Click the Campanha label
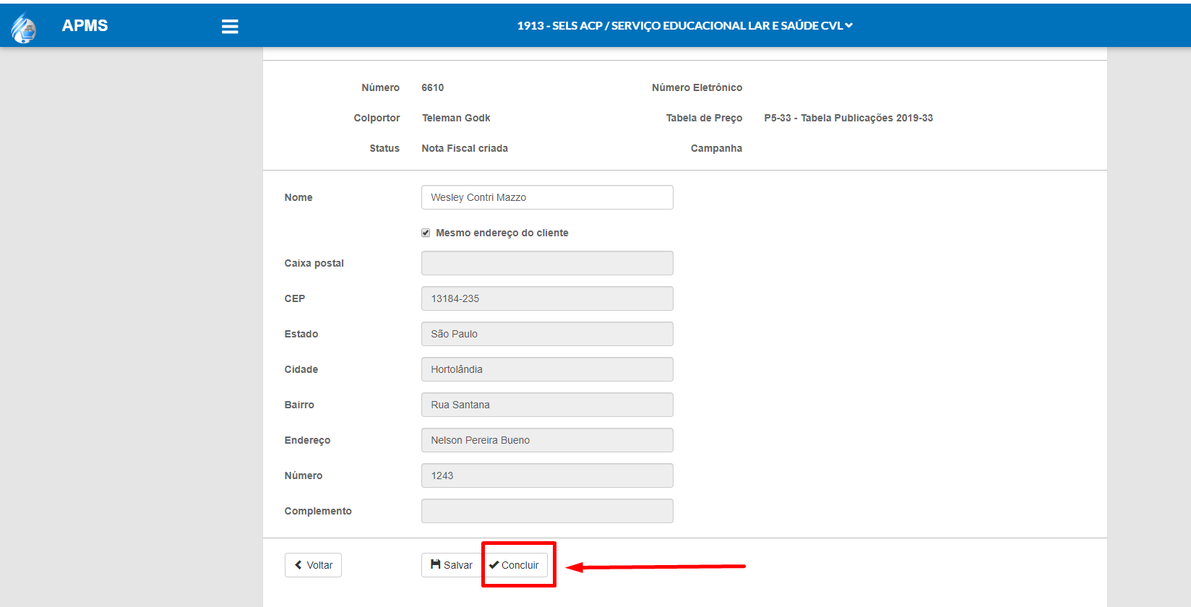The image size is (1191, 607). point(716,148)
